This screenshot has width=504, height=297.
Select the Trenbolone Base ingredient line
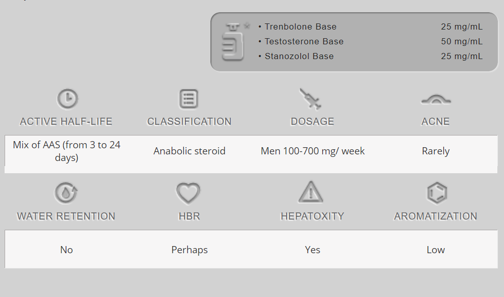pyautogui.click(x=300, y=27)
